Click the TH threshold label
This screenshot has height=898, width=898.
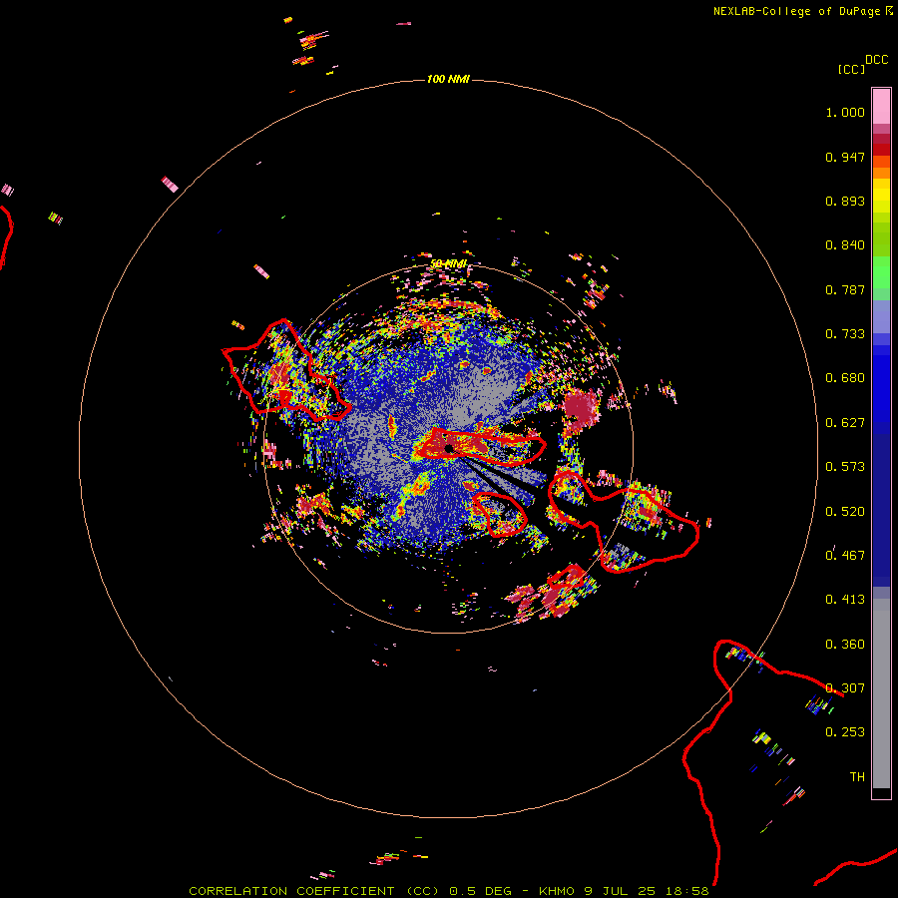[x=857, y=777]
